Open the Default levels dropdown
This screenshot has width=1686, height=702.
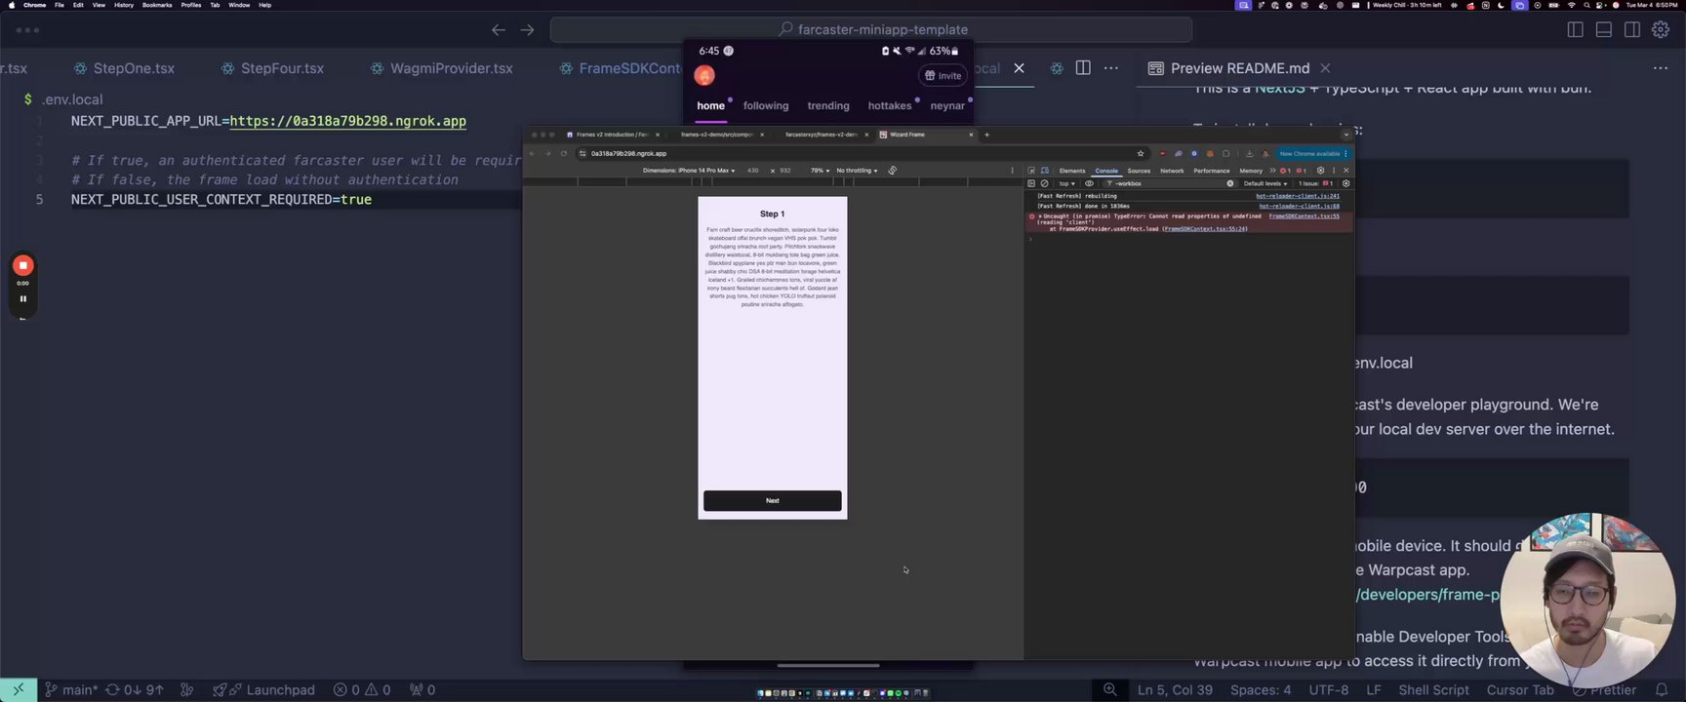1265,183
